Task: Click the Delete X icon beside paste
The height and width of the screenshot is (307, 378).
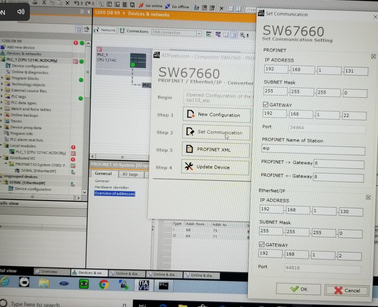Action: (67, 3)
